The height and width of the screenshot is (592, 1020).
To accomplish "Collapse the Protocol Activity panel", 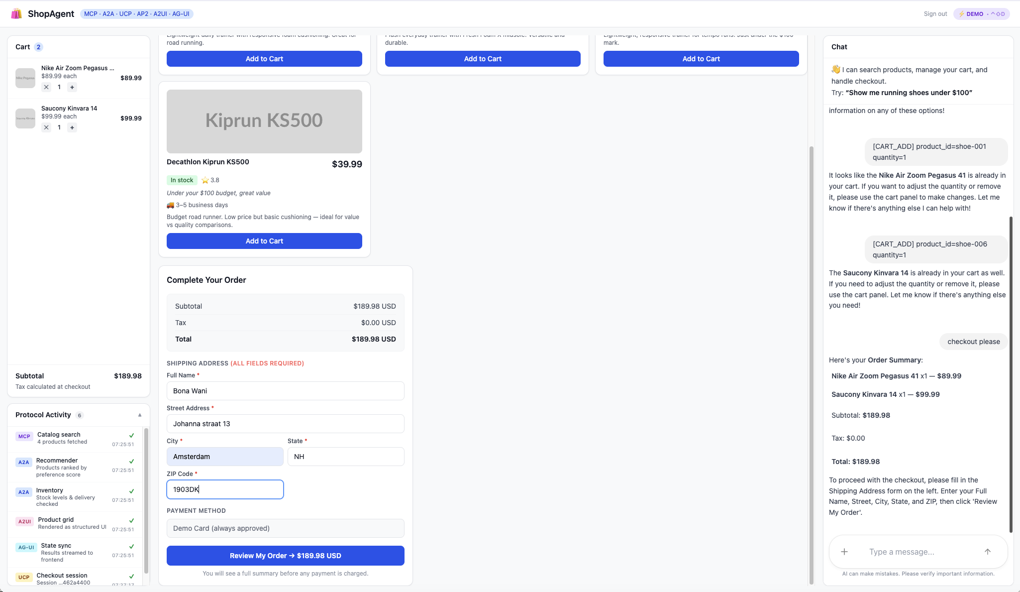I will pyautogui.click(x=140, y=415).
